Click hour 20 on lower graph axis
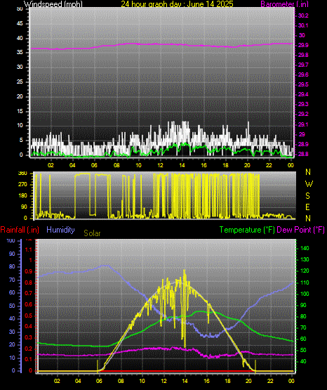Viewport: 327px width, 390px height. point(248,381)
